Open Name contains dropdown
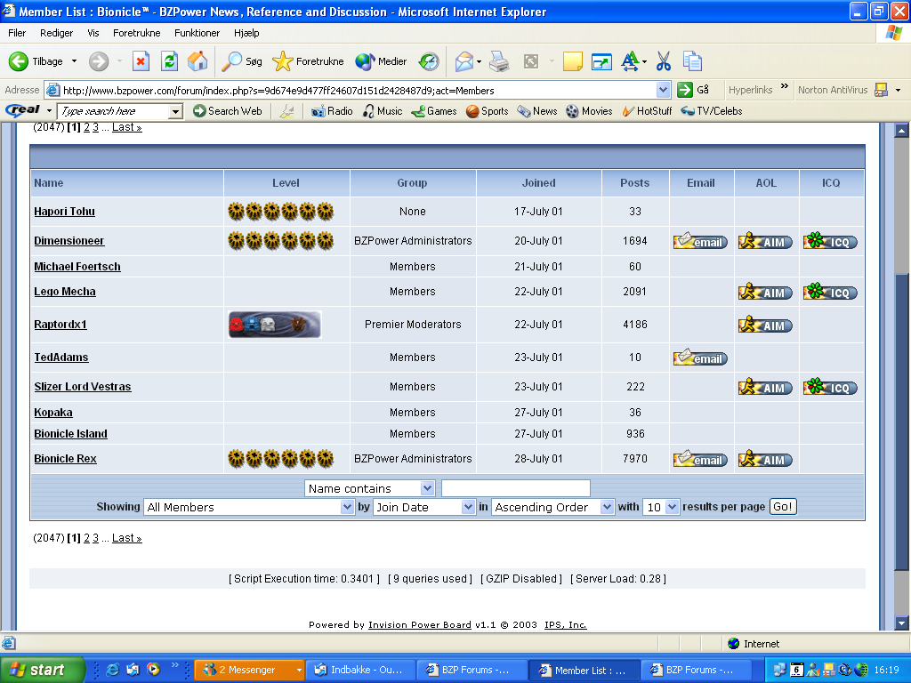This screenshot has height=683, width=911. click(x=369, y=488)
